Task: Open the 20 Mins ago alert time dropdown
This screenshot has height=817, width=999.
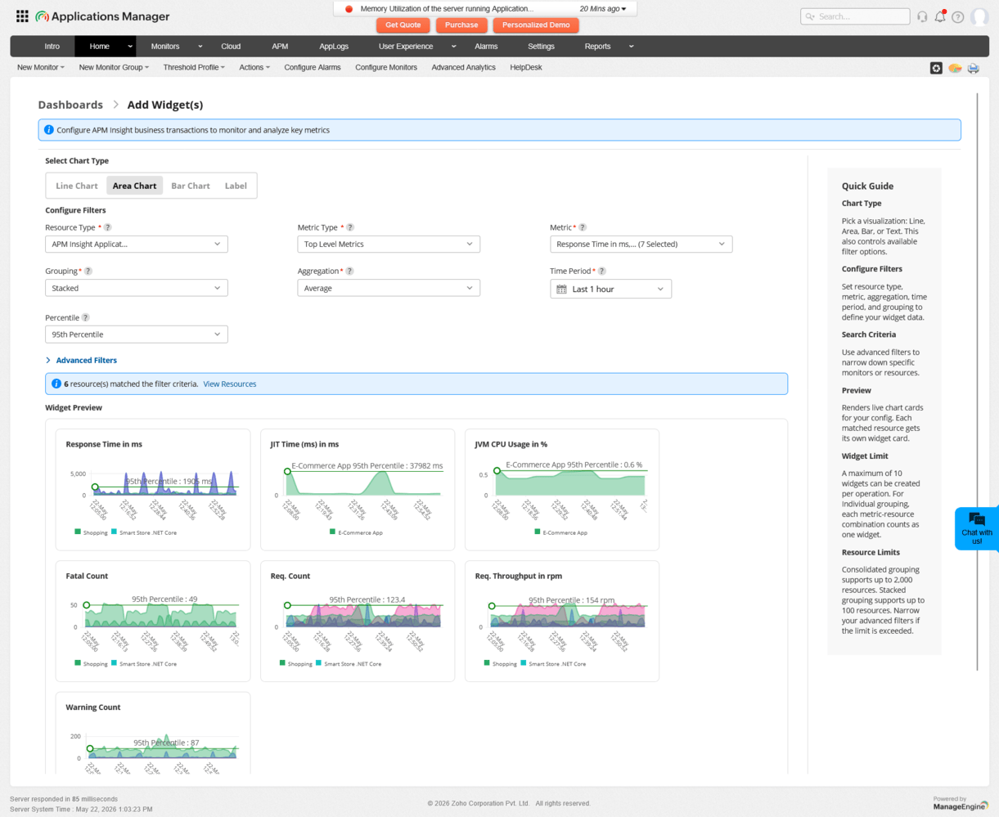Action: pos(603,9)
